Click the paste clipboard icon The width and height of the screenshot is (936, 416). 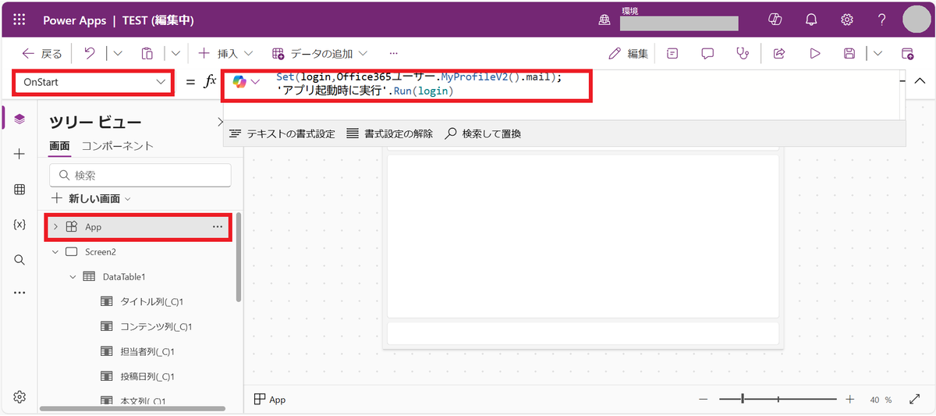(x=147, y=54)
